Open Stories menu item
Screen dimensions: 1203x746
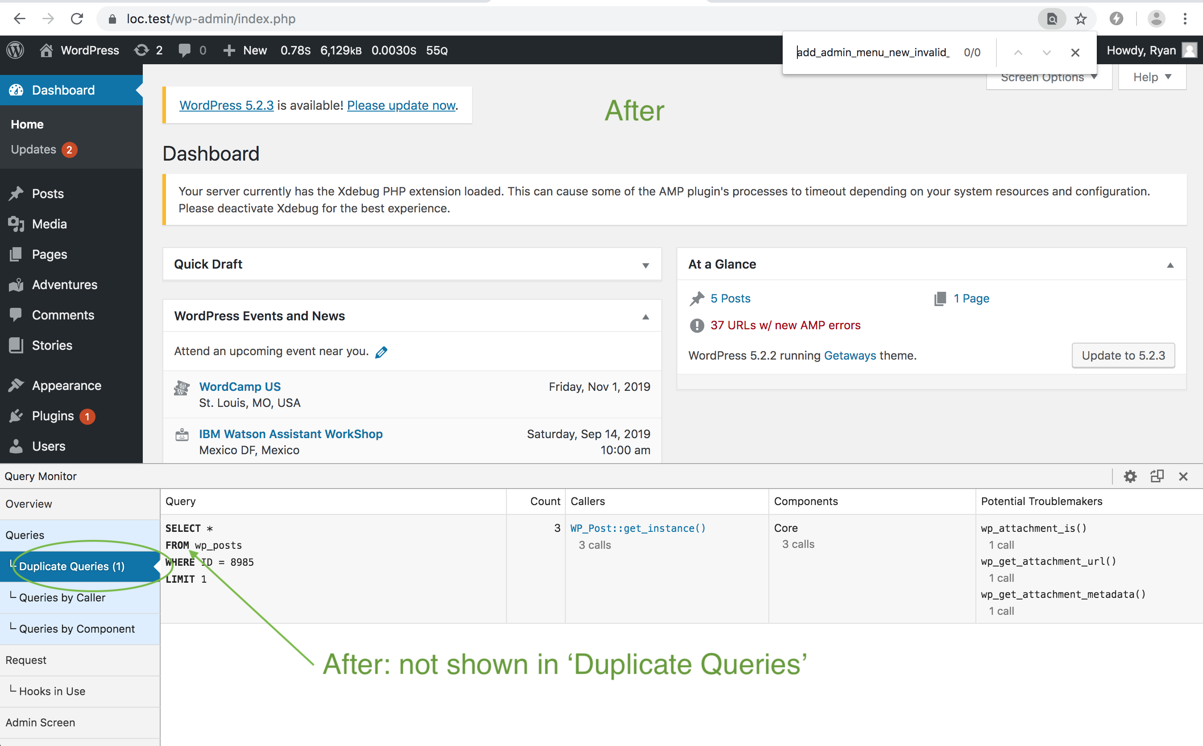tap(71, 345)
